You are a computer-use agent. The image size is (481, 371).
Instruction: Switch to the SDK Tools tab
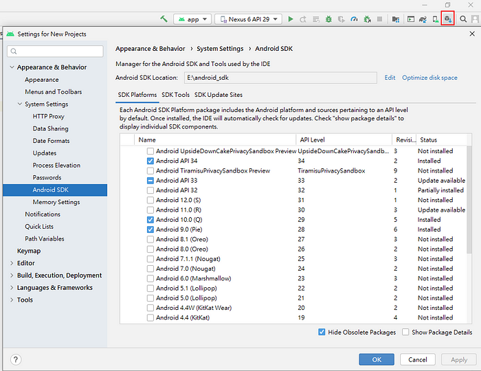click(x=175, y=95)
